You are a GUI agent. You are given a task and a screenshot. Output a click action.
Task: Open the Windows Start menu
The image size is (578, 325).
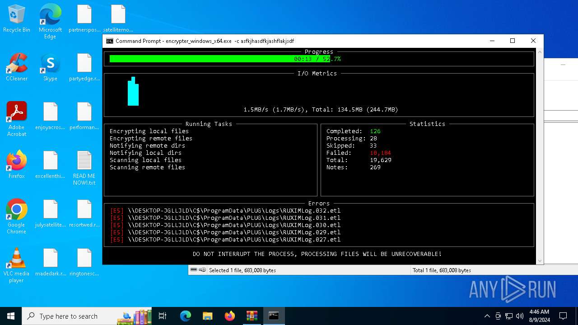[11, 316]
